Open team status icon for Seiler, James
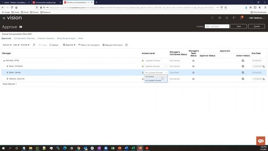Screen dimensions: 268x151 tap(193, 73)
